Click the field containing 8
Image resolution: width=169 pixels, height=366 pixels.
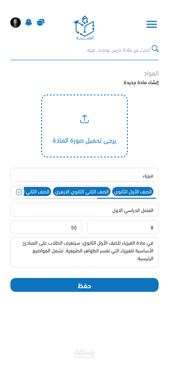click(123, 227)
